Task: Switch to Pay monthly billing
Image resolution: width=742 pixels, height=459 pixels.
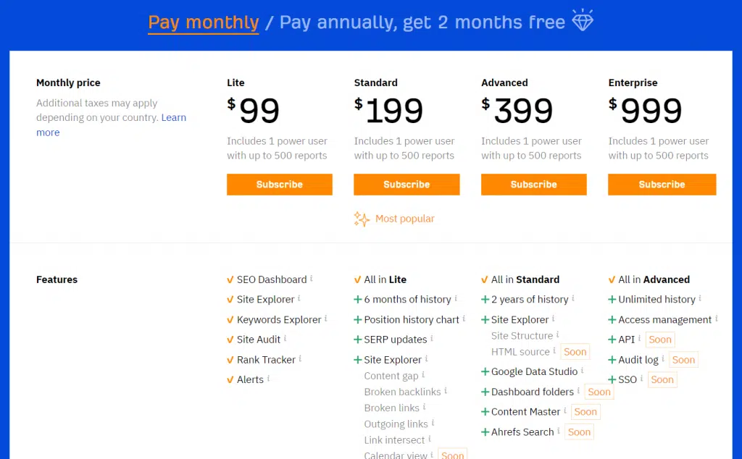Action: pyautogui.click(x=204, y=22)
